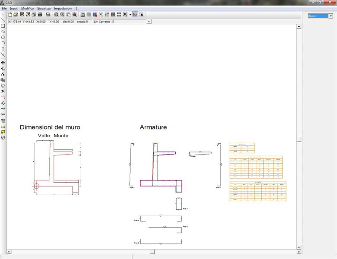
Task: Click the Print icon in toolbar
Action: point(40,14)
